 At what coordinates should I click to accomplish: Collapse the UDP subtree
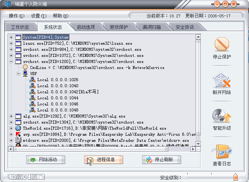click(x=19, y=74)
